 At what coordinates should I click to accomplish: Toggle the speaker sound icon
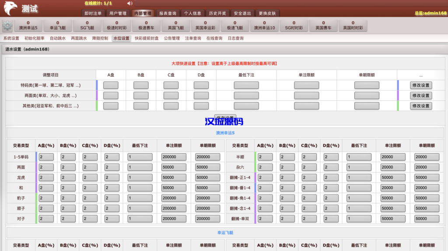130,4
